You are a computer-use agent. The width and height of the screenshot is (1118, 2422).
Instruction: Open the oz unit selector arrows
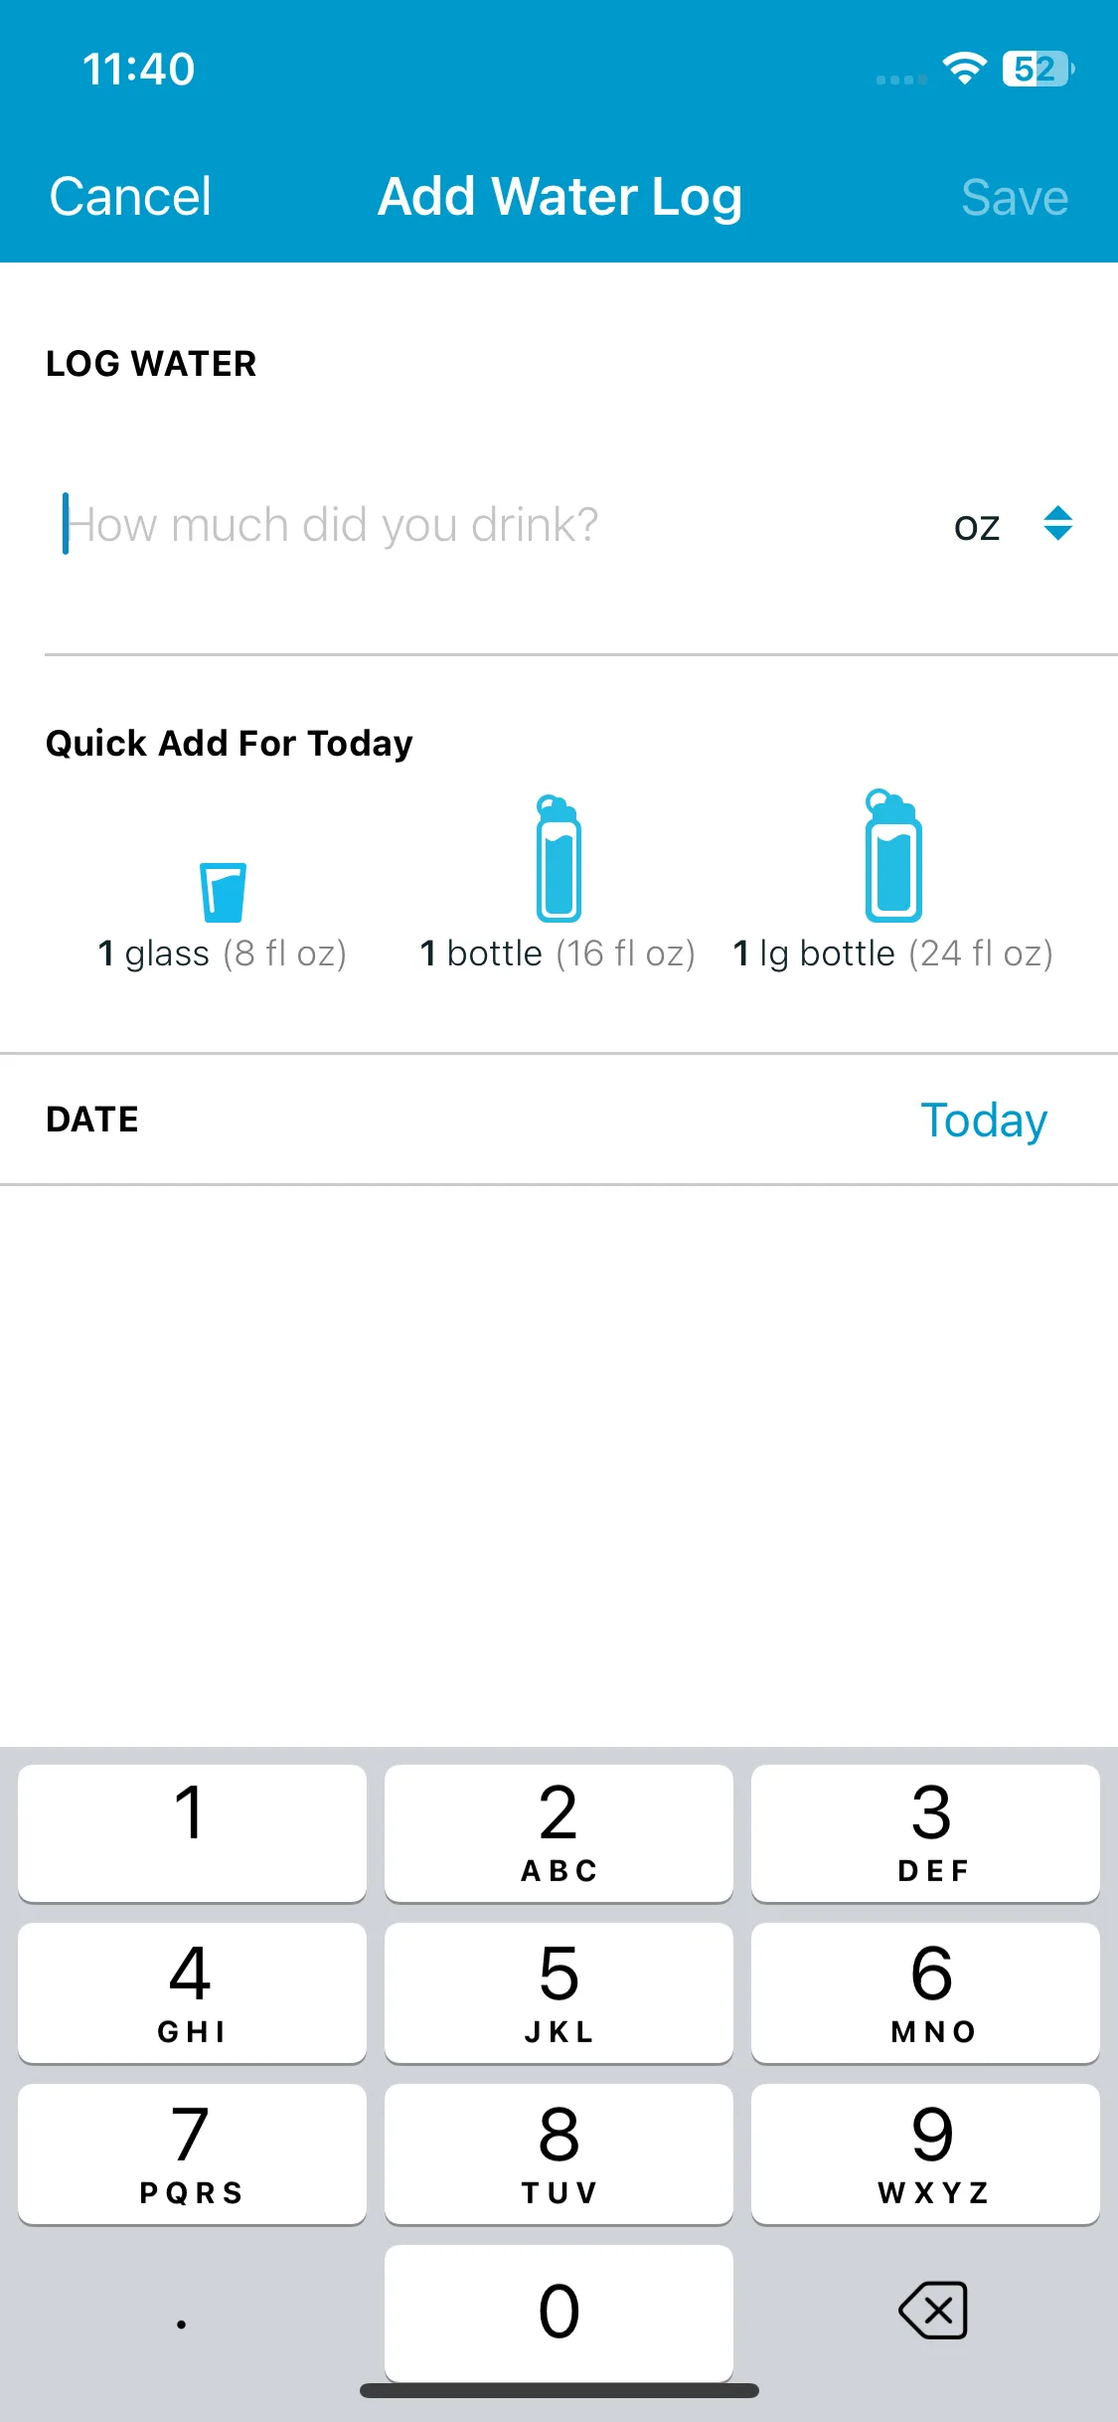pos(1058,523)
